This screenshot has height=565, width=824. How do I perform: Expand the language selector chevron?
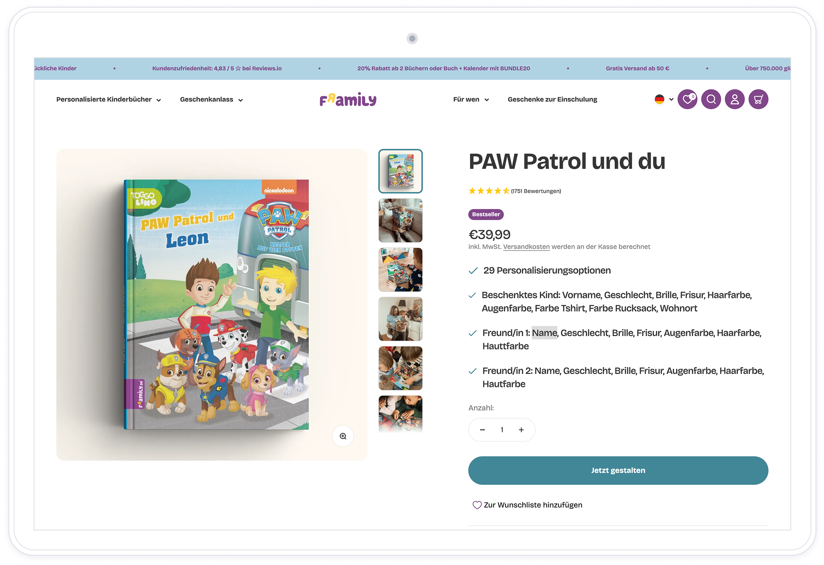point(671,100)
